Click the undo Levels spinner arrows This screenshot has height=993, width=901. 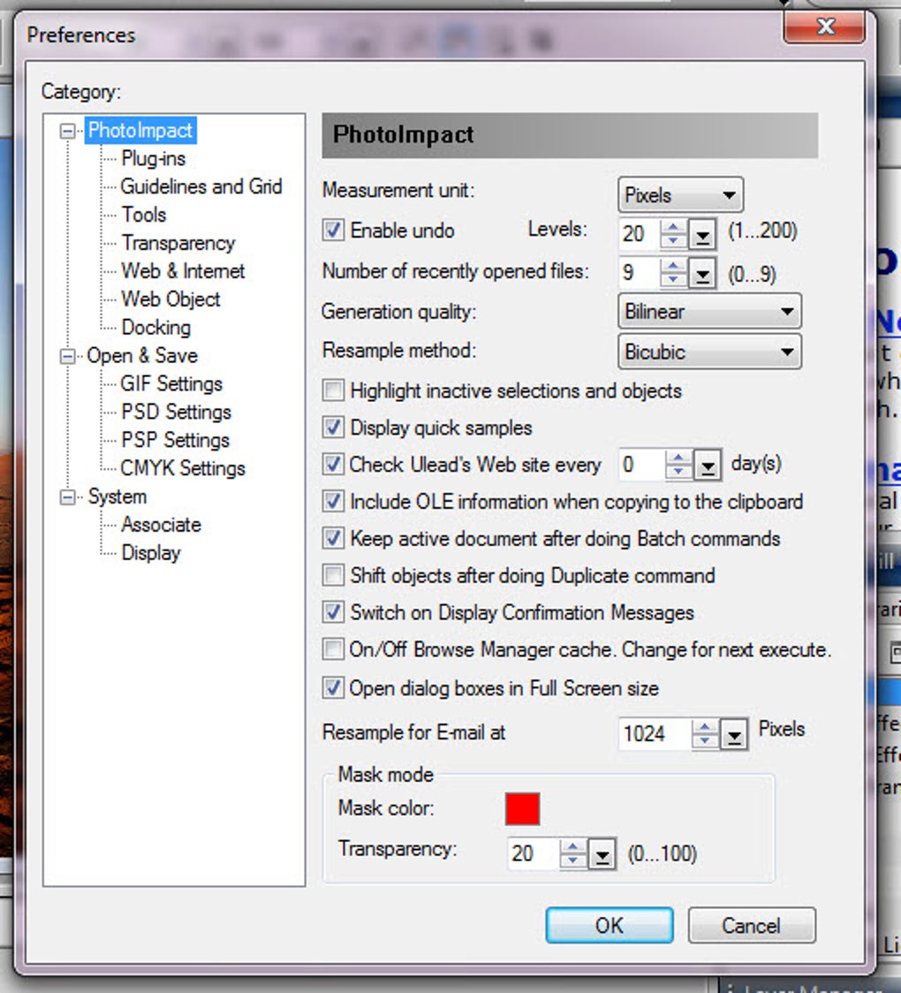tap(674, 235)
